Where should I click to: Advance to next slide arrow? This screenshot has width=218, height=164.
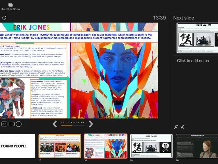(x=91, y=124)
